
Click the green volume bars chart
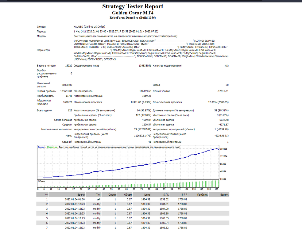tap(128, 184)
